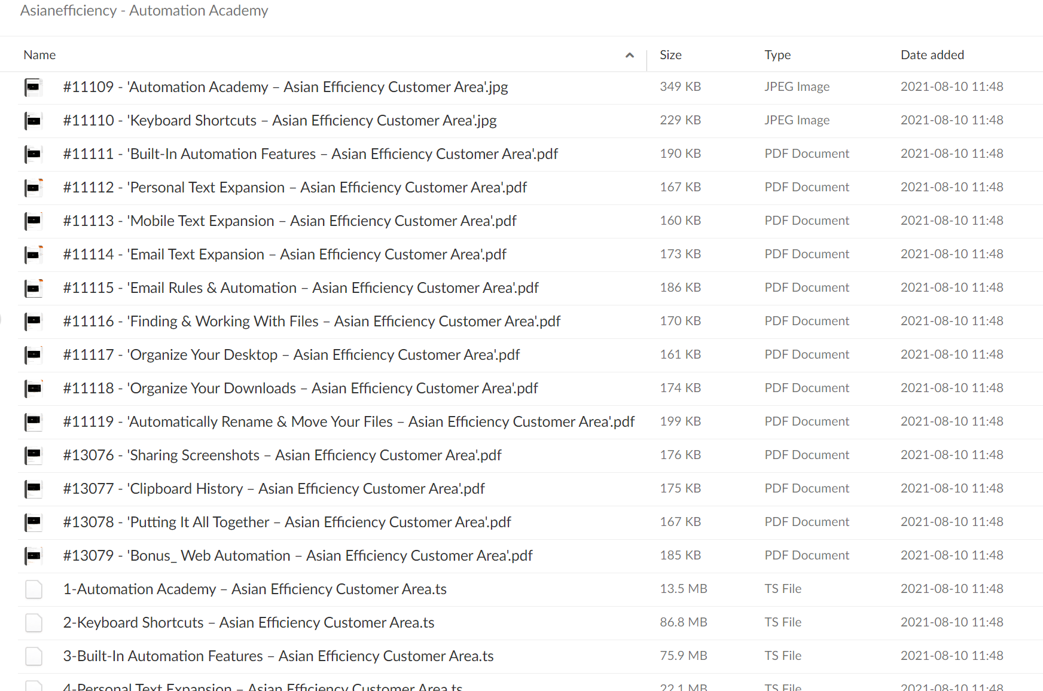Open '#11117 - Organize Your Desktop' pdf
The width and height of the screenshot is (1043, 691).
[291, 355]
